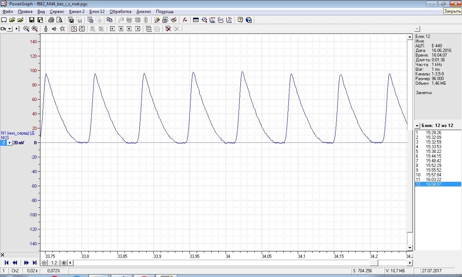Image resolution: width=462 pixels, height=277 pixels.
Task: Click the Open file folder icon
Action: point(12,20)
